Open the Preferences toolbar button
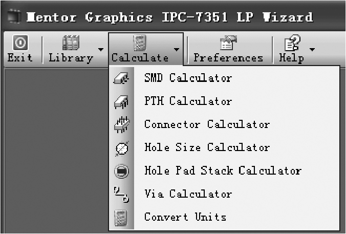This screenshot has height=234, width=346. click(x=228, y=49)
